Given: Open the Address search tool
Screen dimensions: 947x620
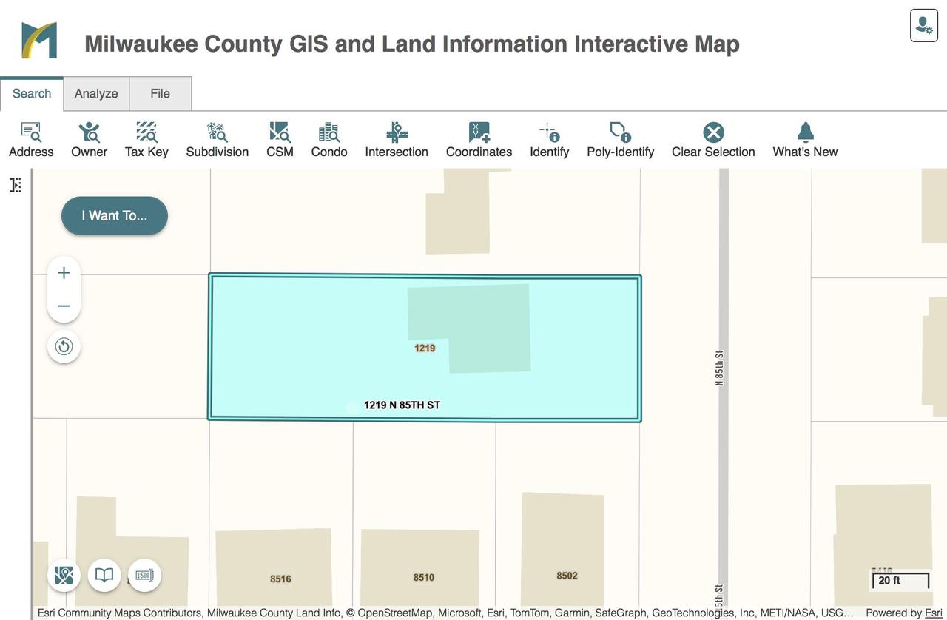Looking at the screenshot, I should 31,140.
